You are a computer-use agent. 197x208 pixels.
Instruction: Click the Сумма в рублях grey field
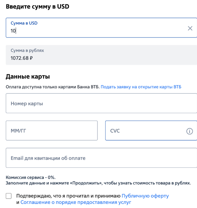point(101,55)
